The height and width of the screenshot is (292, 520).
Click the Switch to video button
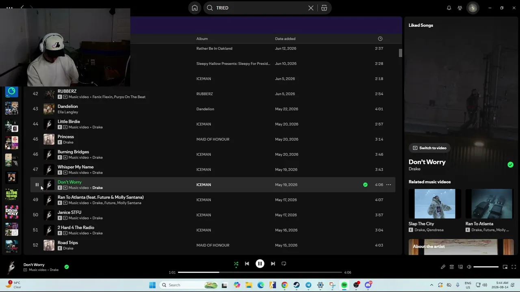pyautogui.click(x=429, y=148)
